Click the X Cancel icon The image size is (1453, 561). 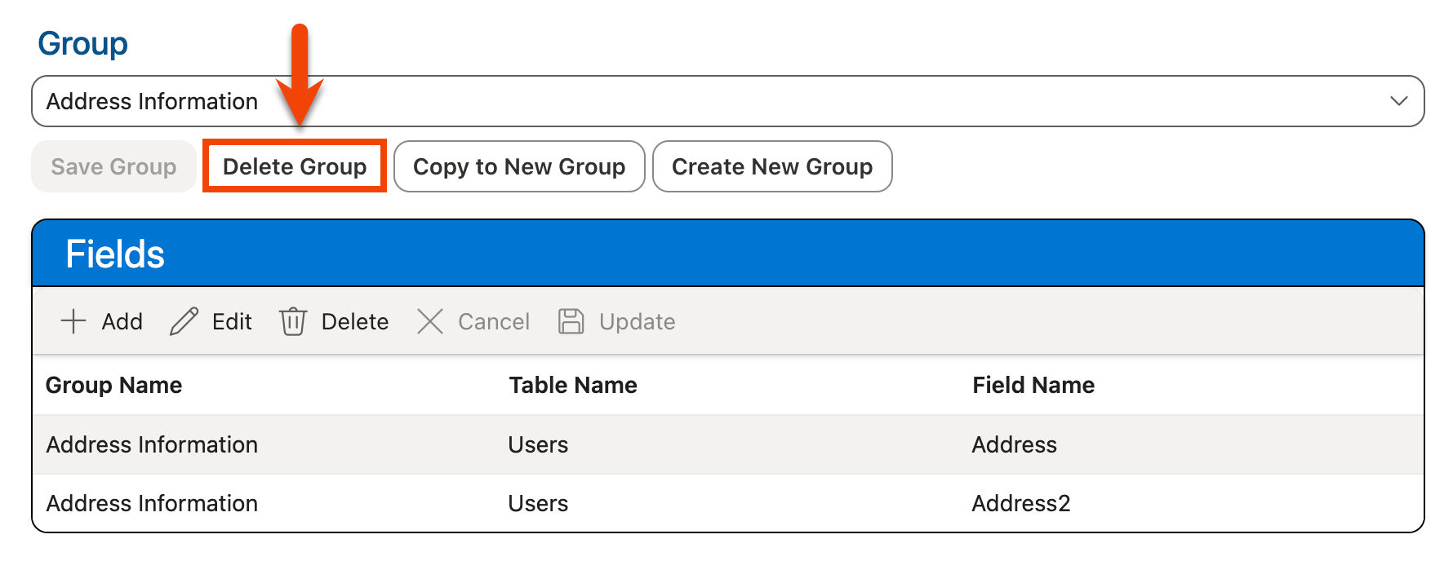430,321
